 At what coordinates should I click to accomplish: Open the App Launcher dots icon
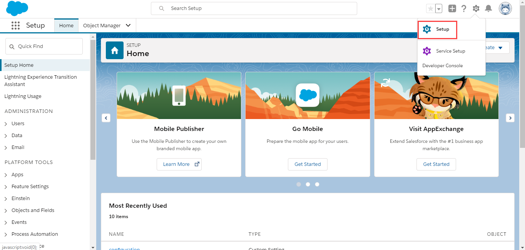click(x=15, y=25)
